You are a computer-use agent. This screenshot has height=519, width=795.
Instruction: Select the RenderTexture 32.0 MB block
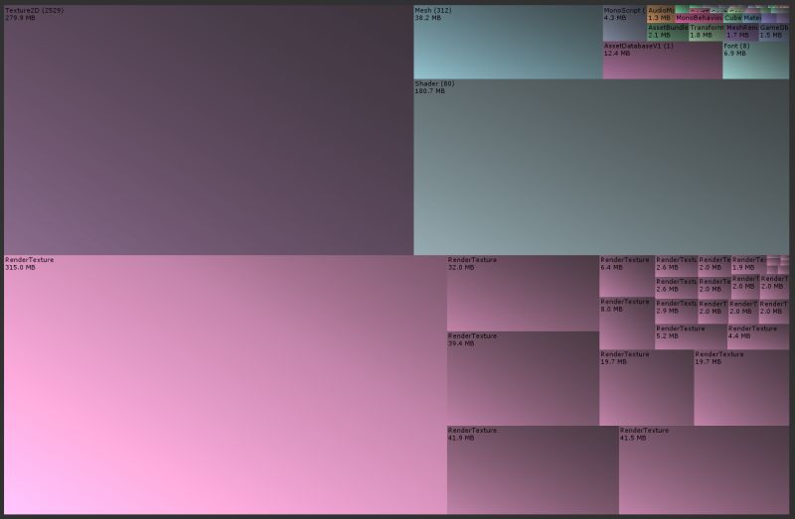(x=523, y=293)
